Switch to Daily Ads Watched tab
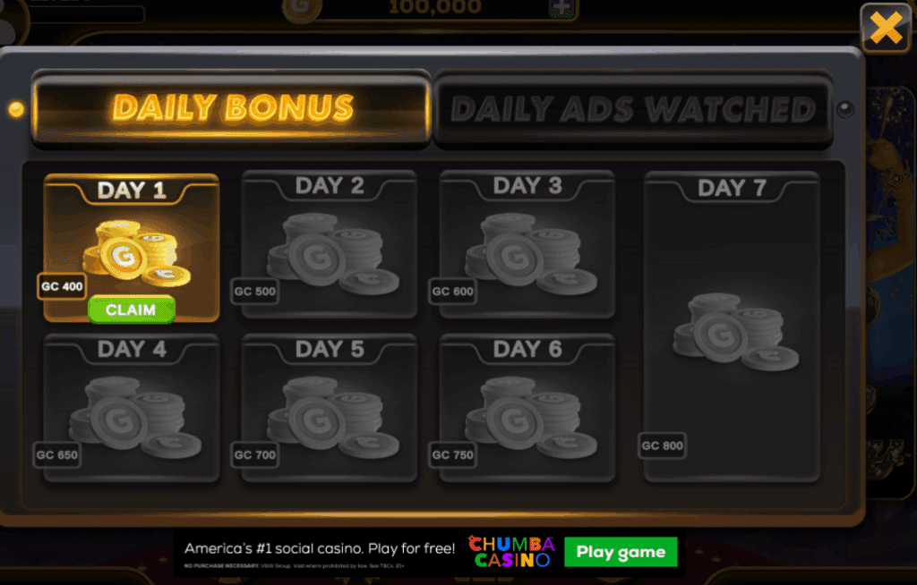The image size is (917, 585). click(633, 109)
